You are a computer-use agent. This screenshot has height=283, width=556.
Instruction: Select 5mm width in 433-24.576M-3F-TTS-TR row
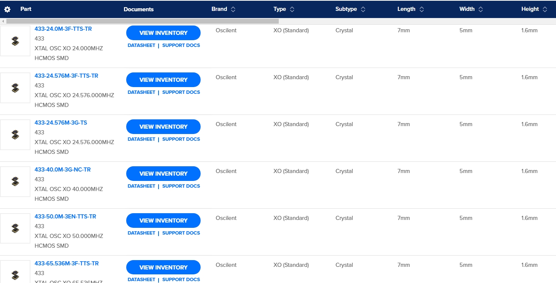(466, 77)
